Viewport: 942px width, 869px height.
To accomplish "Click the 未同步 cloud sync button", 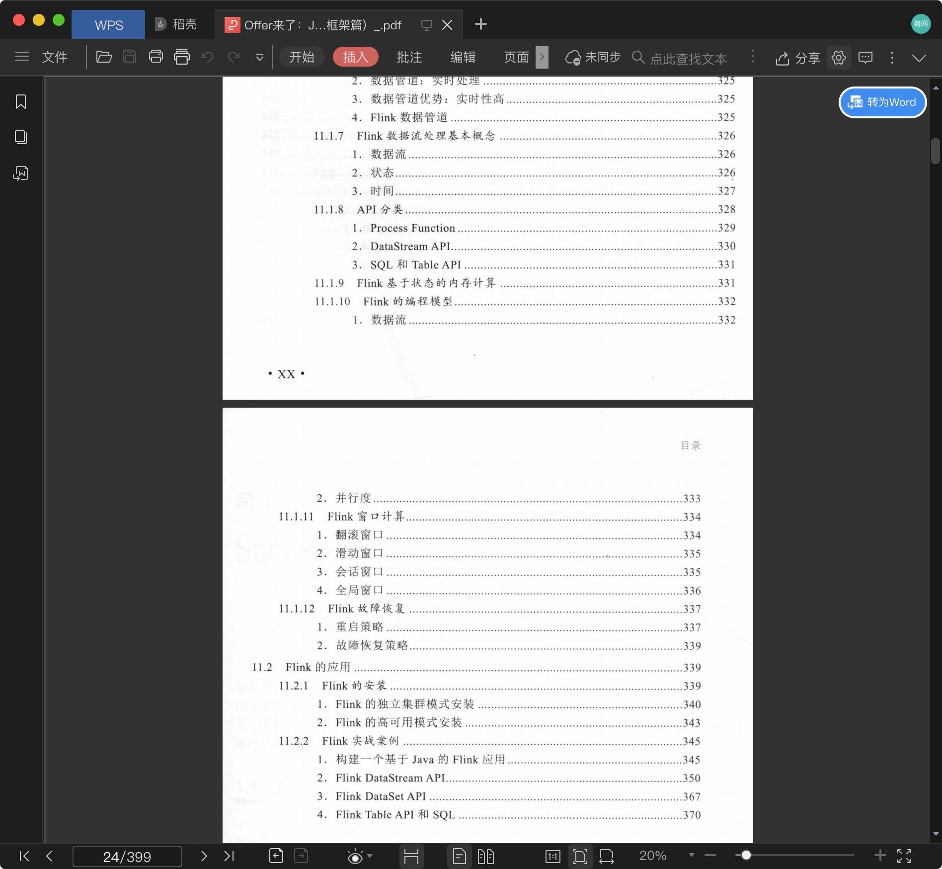I will pos(593,57).
